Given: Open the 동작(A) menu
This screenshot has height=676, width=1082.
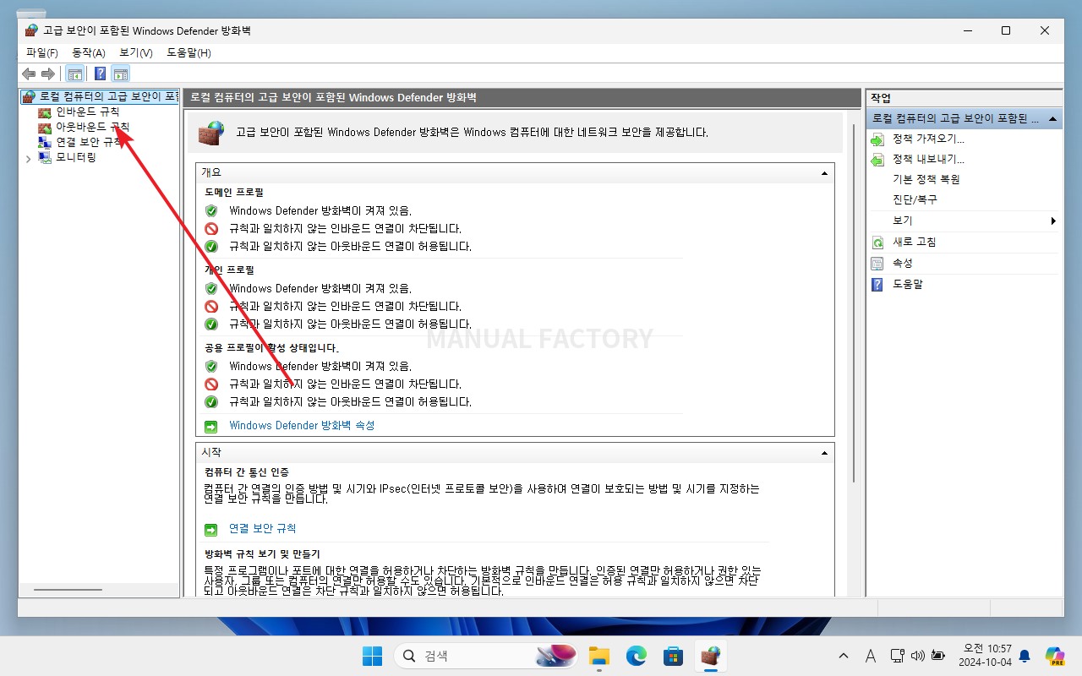Looking at the screenshot, I should (89, 52).
